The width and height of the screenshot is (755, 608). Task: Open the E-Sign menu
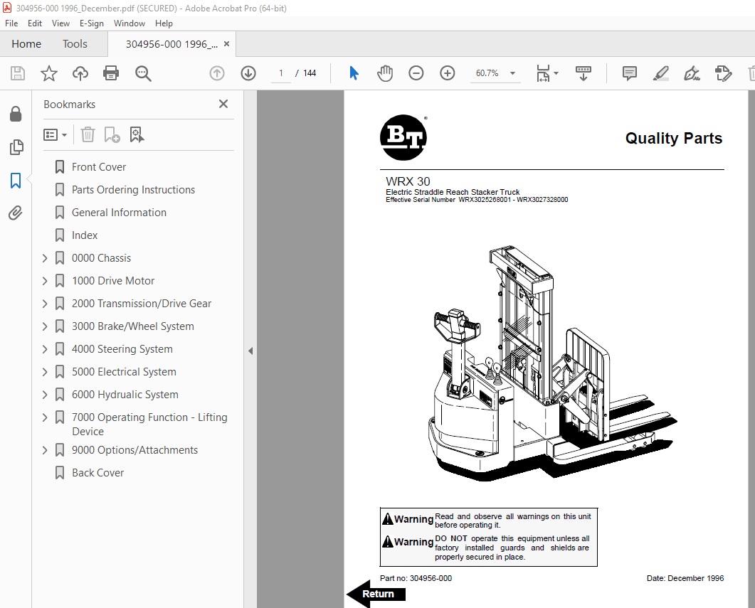(92, 23)
